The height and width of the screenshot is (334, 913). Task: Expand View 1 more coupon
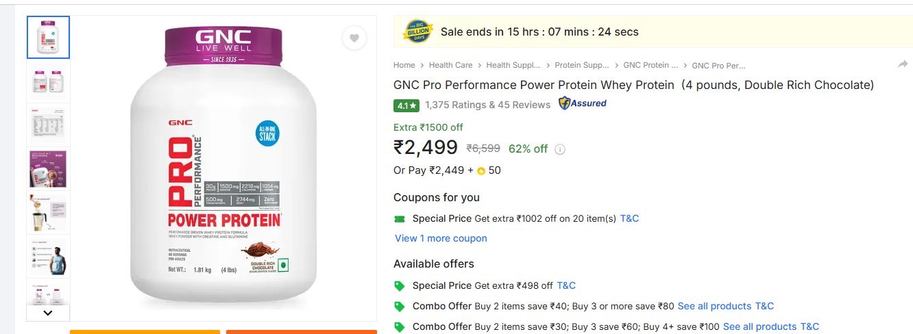tap(441, 238)
